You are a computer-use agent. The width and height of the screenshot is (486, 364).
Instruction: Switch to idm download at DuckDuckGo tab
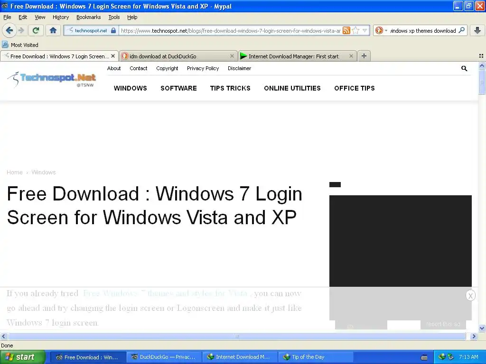click(178, 56)
